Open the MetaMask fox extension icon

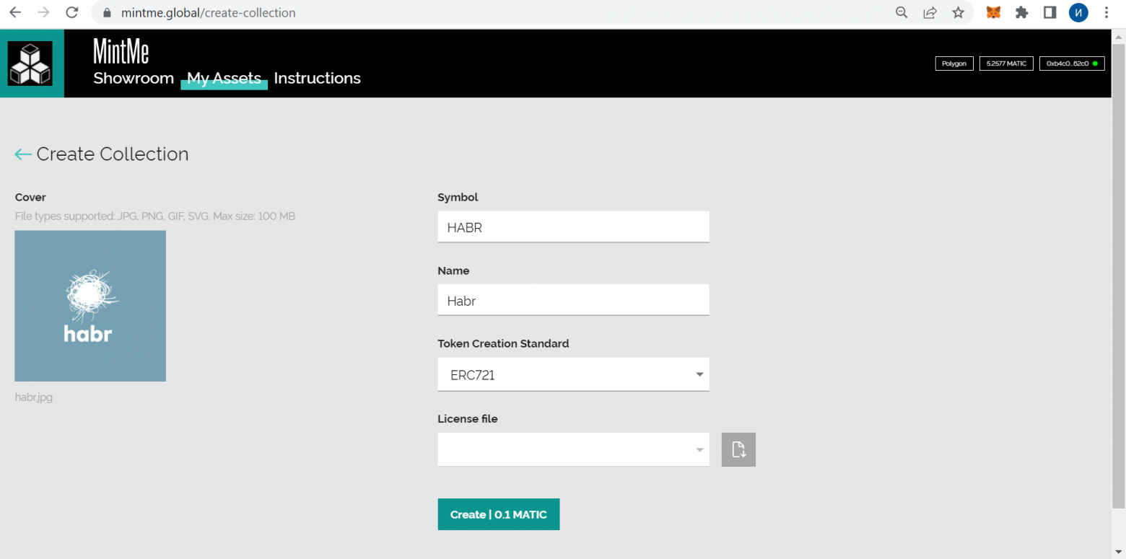(x=994, y=12)
